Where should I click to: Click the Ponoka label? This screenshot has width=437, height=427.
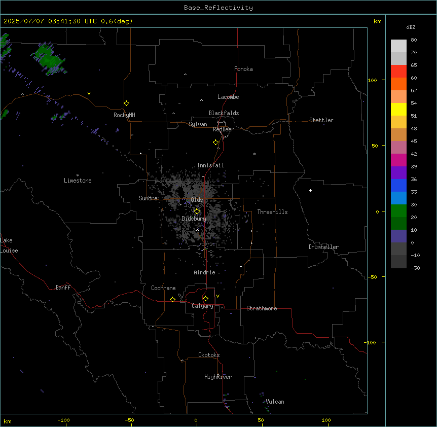tap(243, 69)
